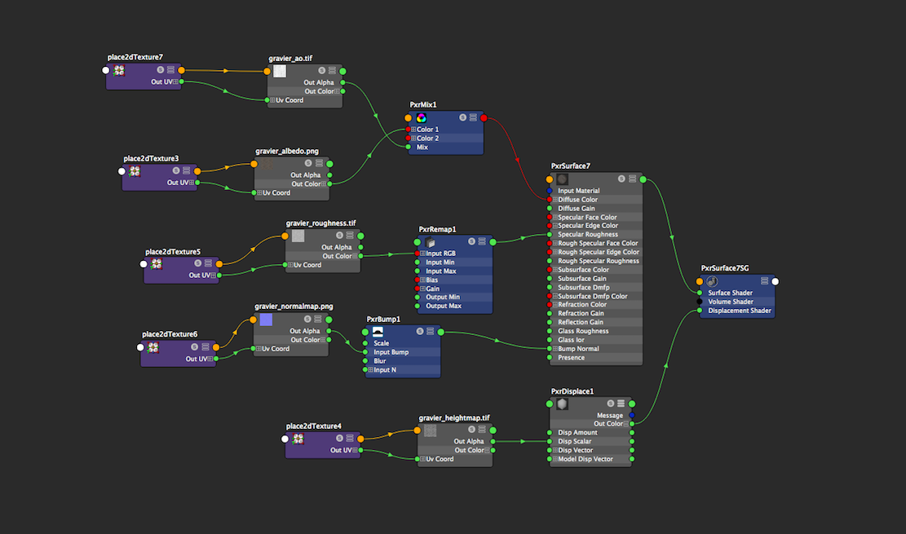The height and width of the screenshot is (534, 906).
Task: Click the PxrSurface7 material sphere icon
Action: (x=562, y=179)
